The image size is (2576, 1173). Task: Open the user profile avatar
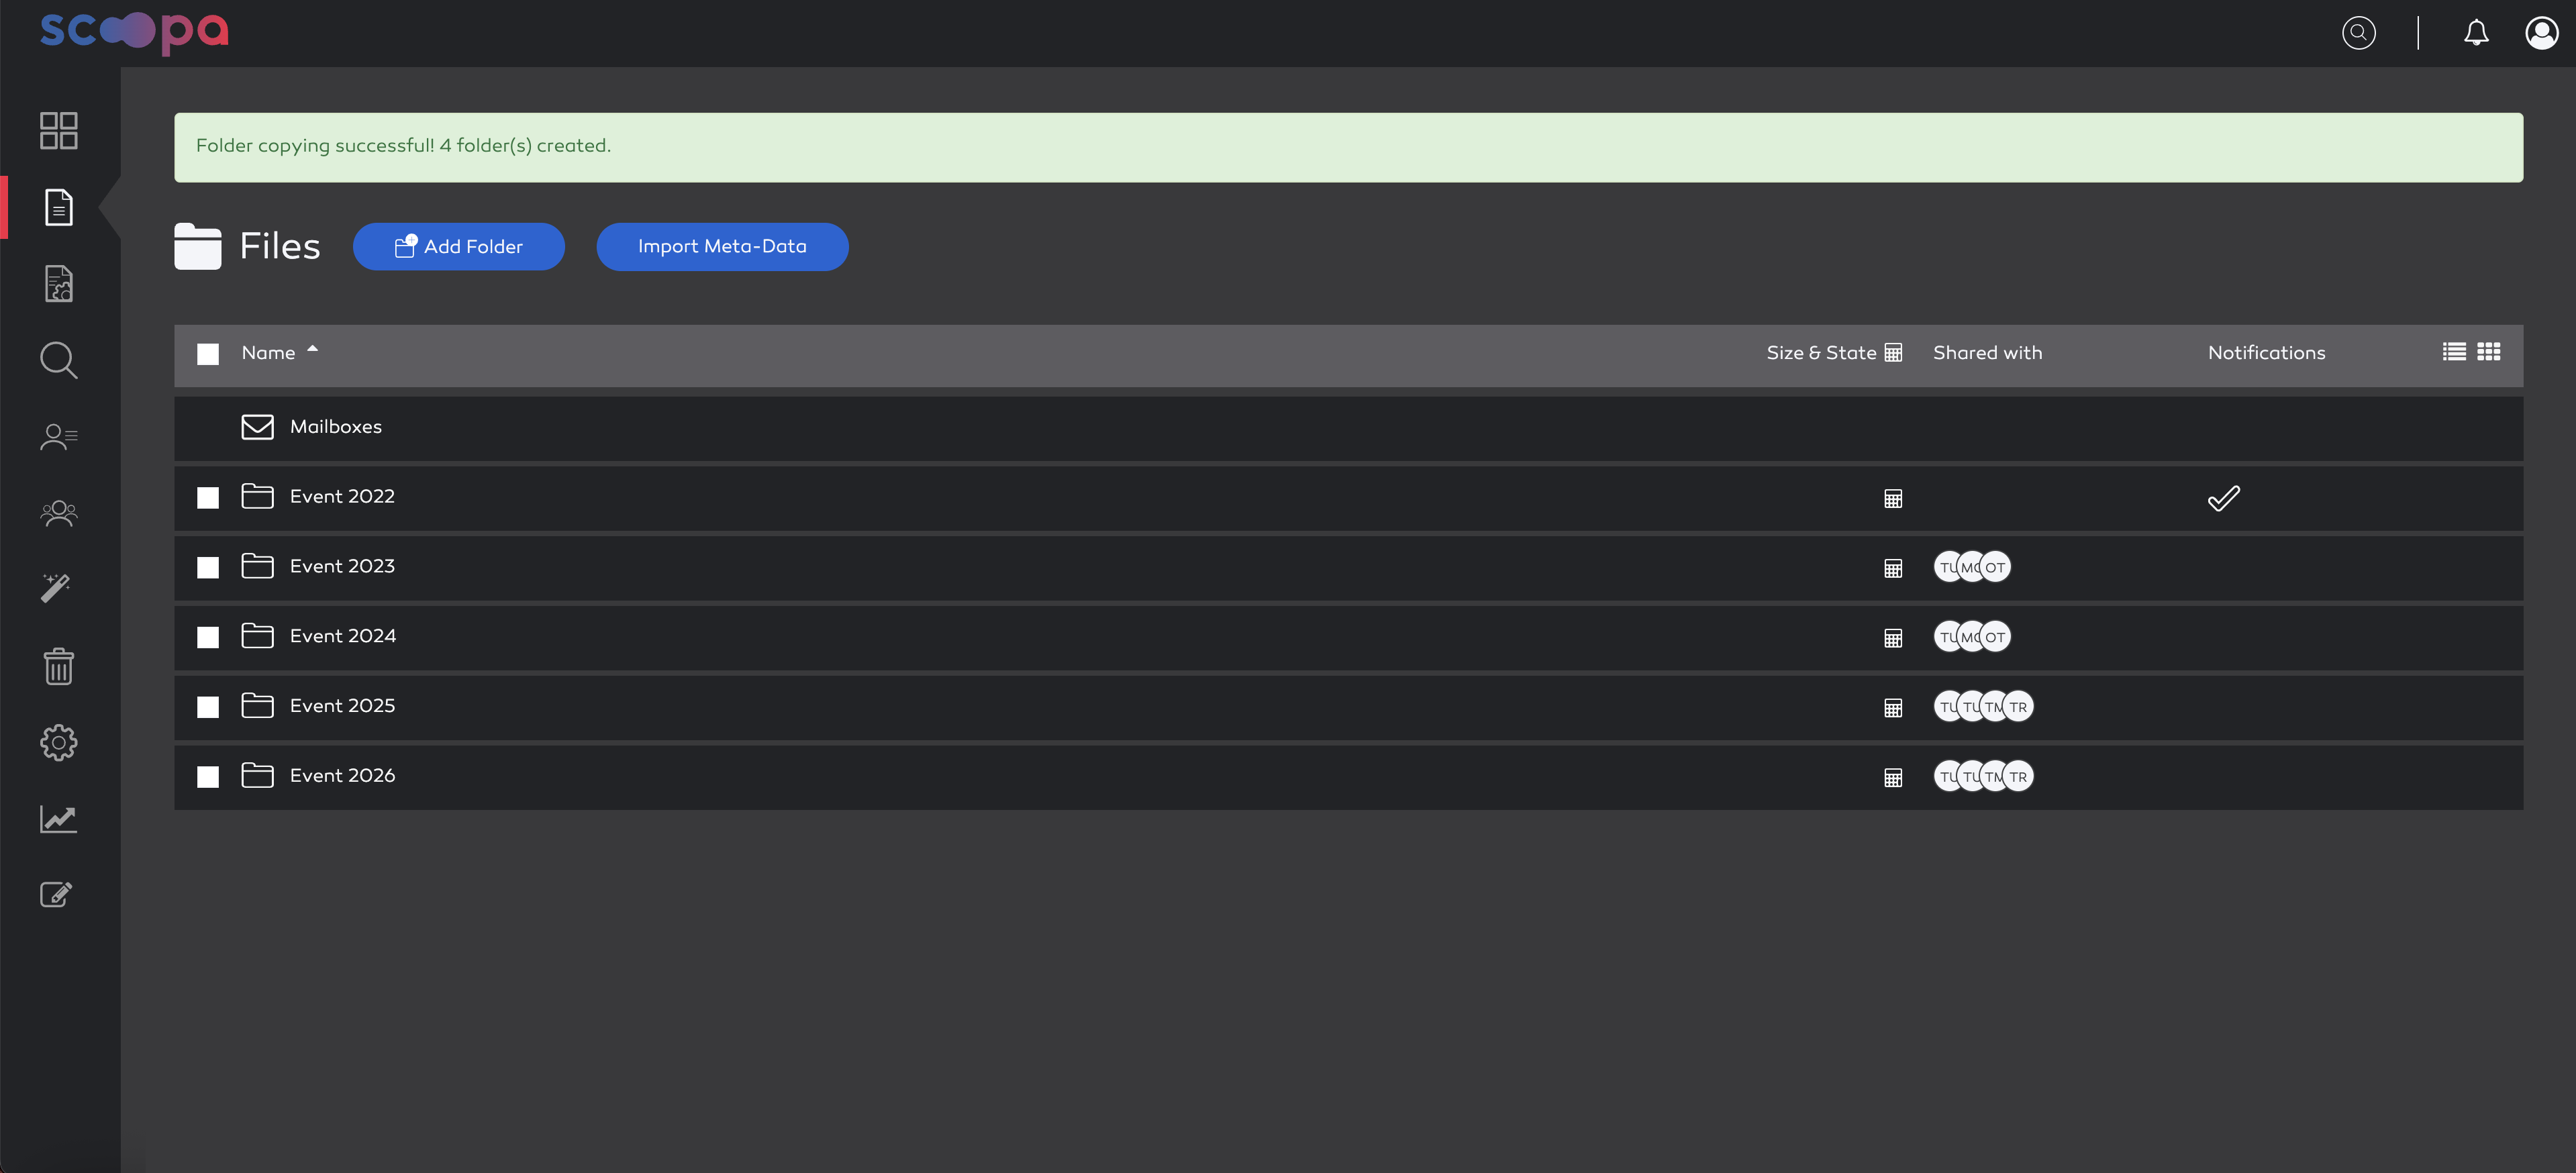[2541, 33]
